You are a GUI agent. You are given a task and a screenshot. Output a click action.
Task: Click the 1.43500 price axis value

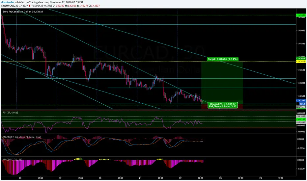pos(301,70)
